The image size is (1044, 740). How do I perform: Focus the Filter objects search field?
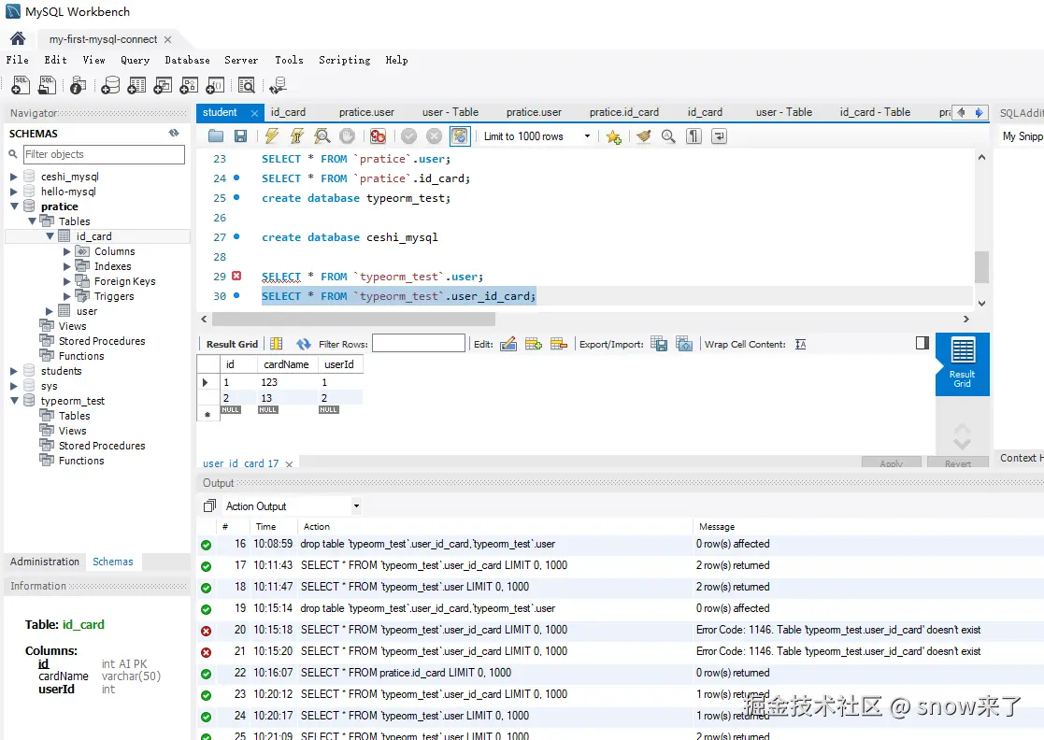(104, 154)
